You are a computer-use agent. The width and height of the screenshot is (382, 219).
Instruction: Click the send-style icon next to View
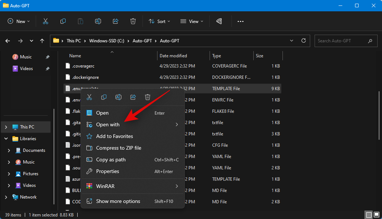(x=219, y=21)
